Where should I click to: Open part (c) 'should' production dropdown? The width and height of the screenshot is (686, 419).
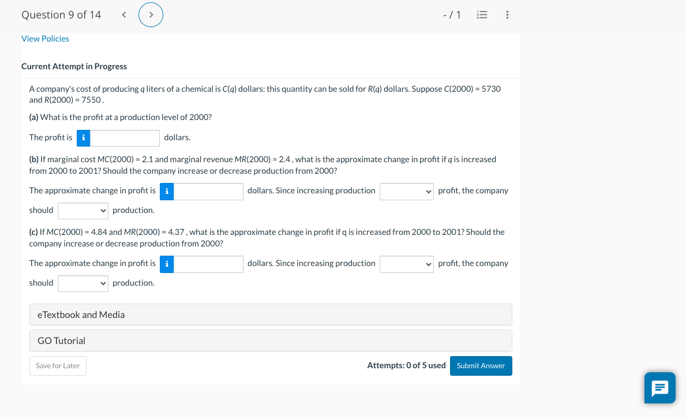pyautogui.click(x=83, y=283)
